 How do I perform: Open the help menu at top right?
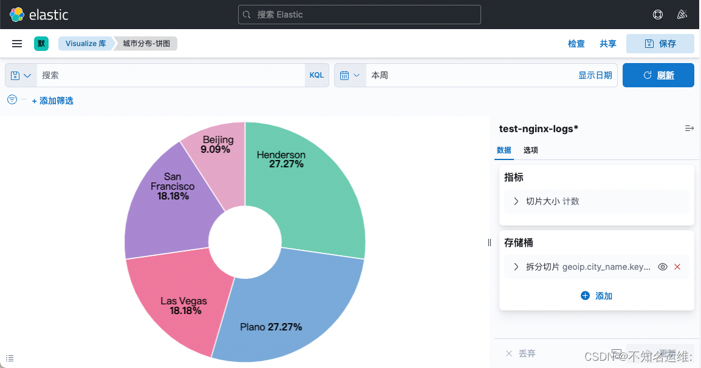pos(658,14)
